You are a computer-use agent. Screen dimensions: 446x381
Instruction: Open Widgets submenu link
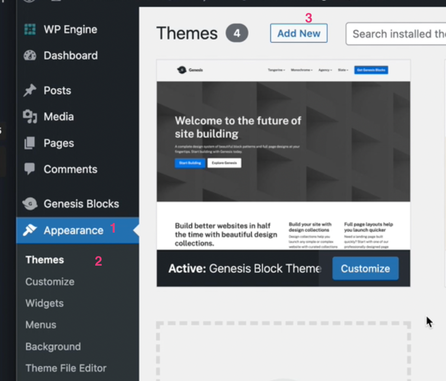point(45,303)
